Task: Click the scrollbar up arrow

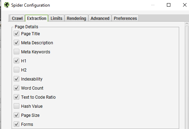Action: click(x=187, y=23)
